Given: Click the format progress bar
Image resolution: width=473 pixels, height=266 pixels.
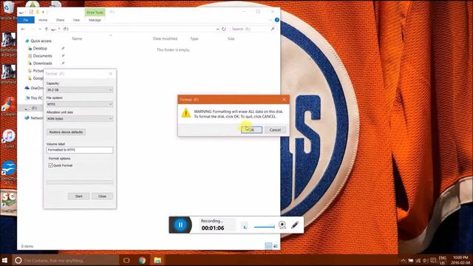Looking at the screenshot, I should click(x=80, y=183).
